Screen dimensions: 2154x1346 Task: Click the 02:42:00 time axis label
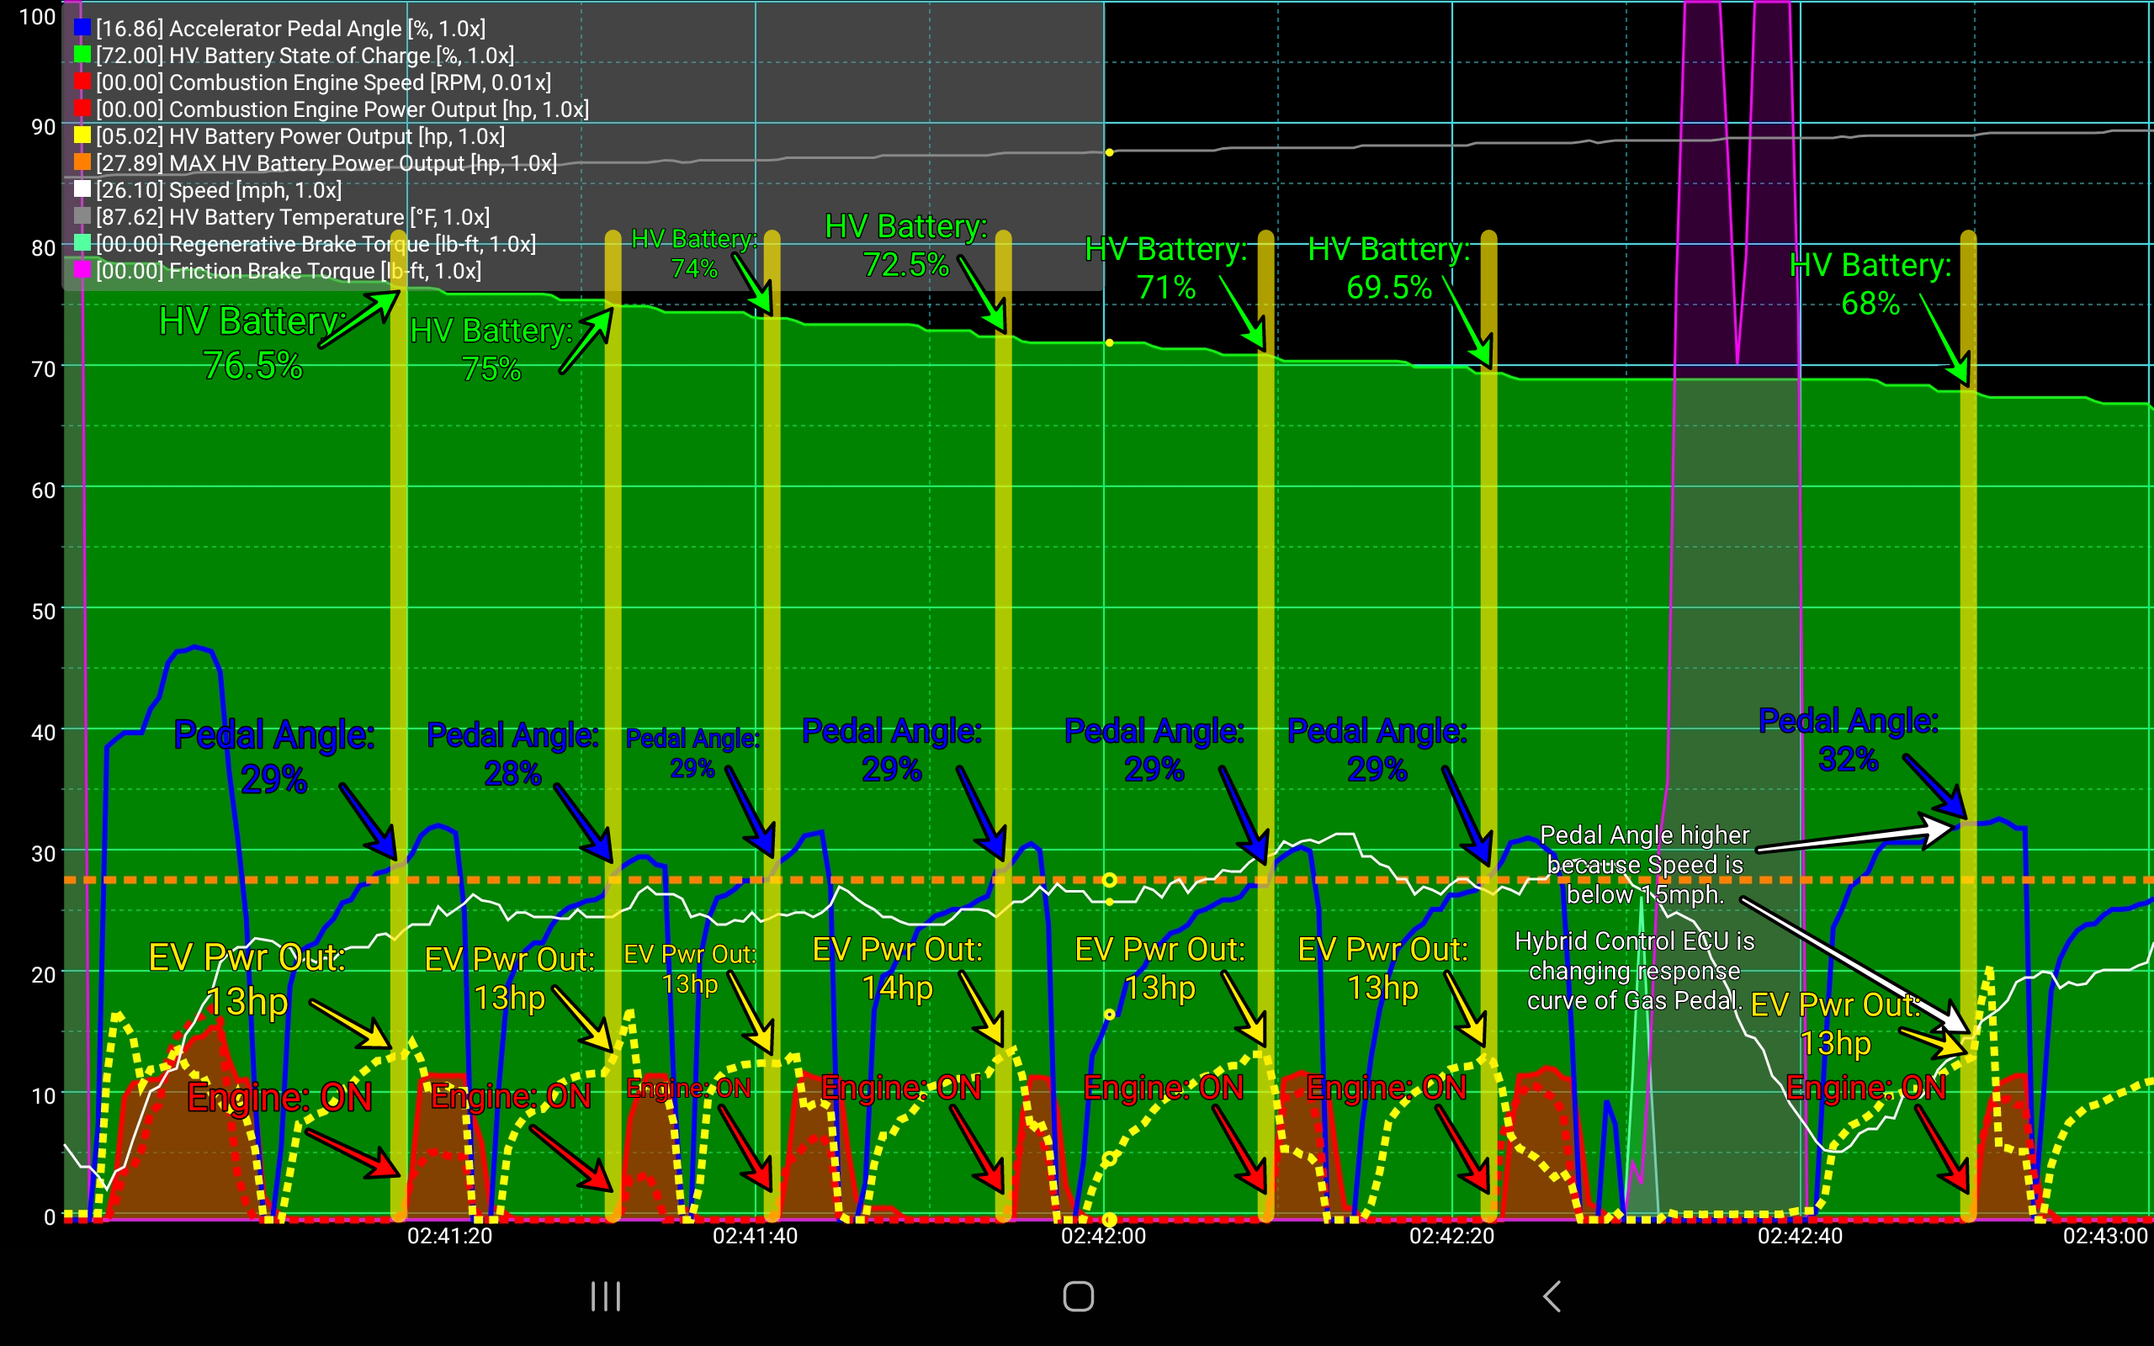1104,1236
